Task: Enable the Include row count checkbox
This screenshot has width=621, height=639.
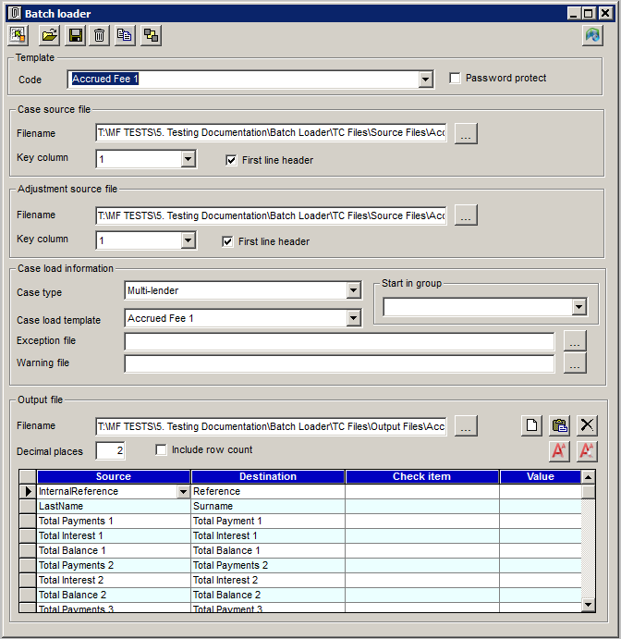Action: click(161, 450)
